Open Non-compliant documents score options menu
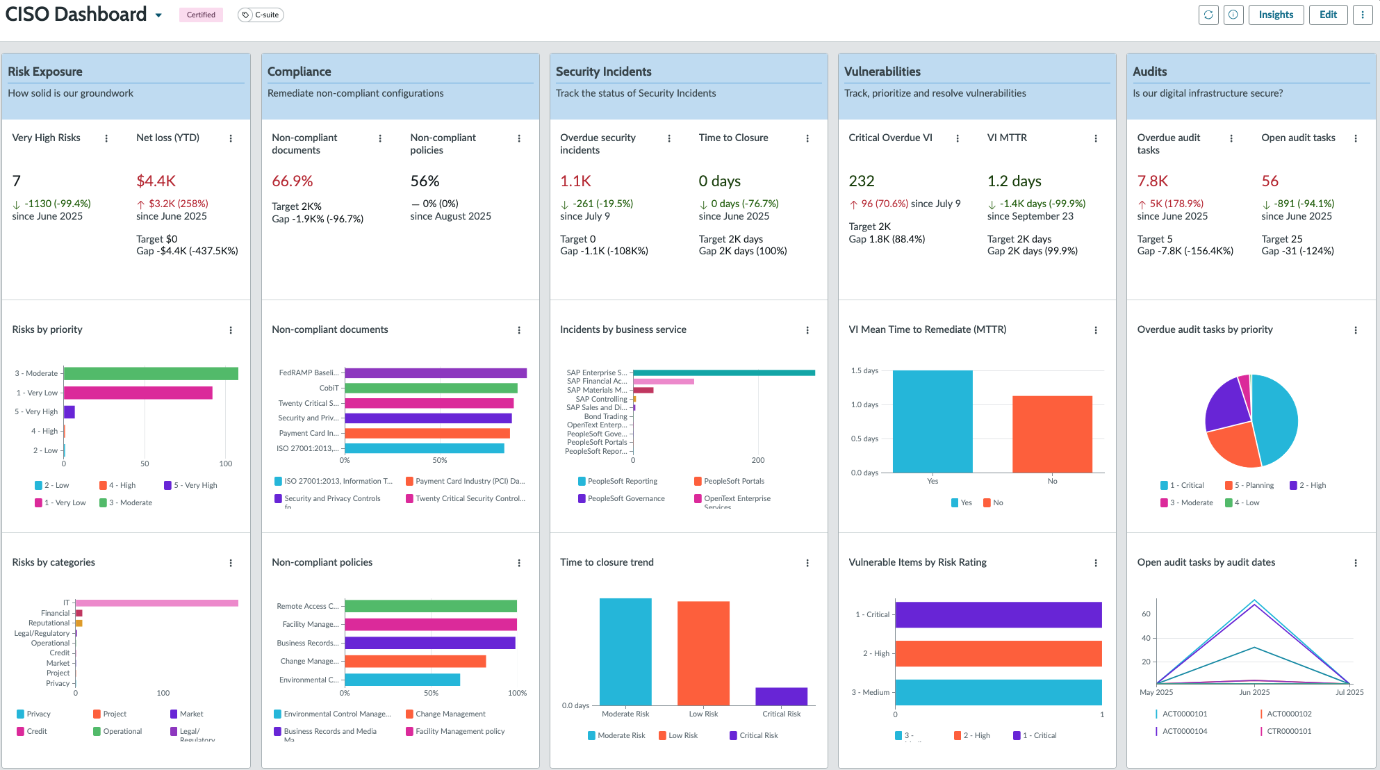1380x770 pixels. (x=380, y=138)
